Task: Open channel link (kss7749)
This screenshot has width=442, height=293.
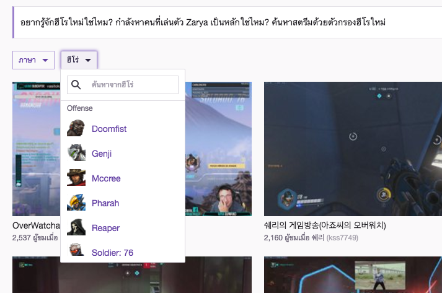Action: click(342, 238)
